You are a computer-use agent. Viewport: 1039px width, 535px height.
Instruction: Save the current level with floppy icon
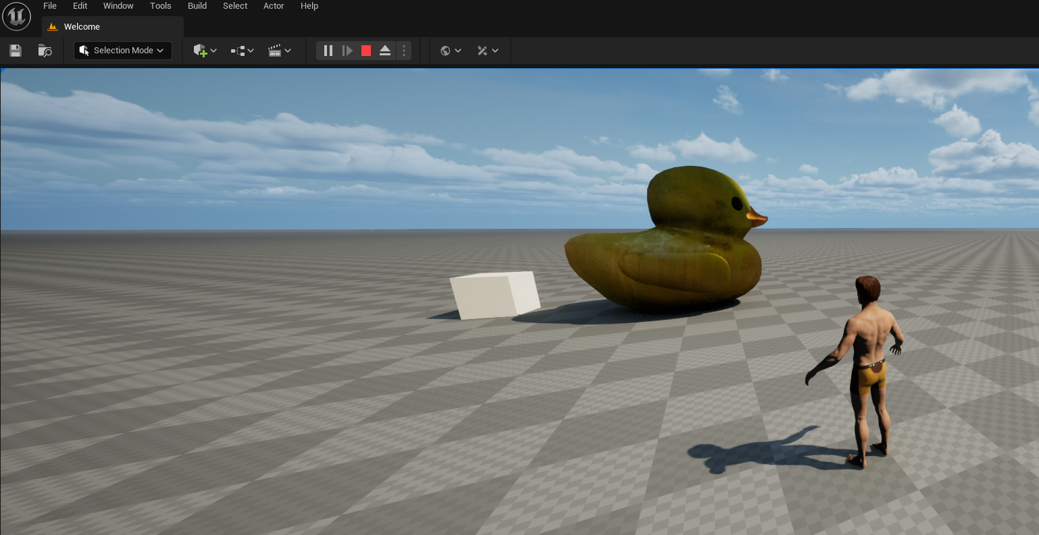16,51
